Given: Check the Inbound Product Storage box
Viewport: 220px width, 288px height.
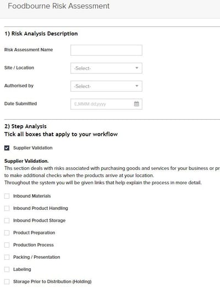Looking at the screenshot, I should pos(7,221).
